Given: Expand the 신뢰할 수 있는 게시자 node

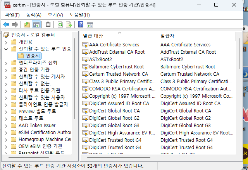Looking at the screenshot, I should coord(6,77).
